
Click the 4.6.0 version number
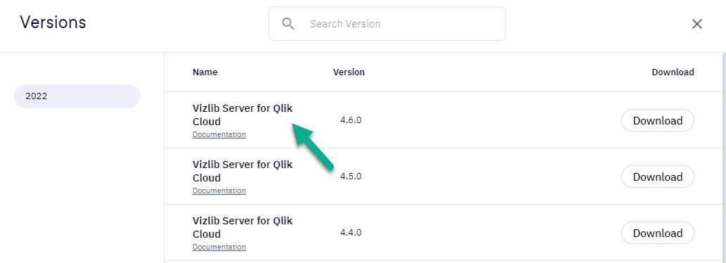(351, 120)
